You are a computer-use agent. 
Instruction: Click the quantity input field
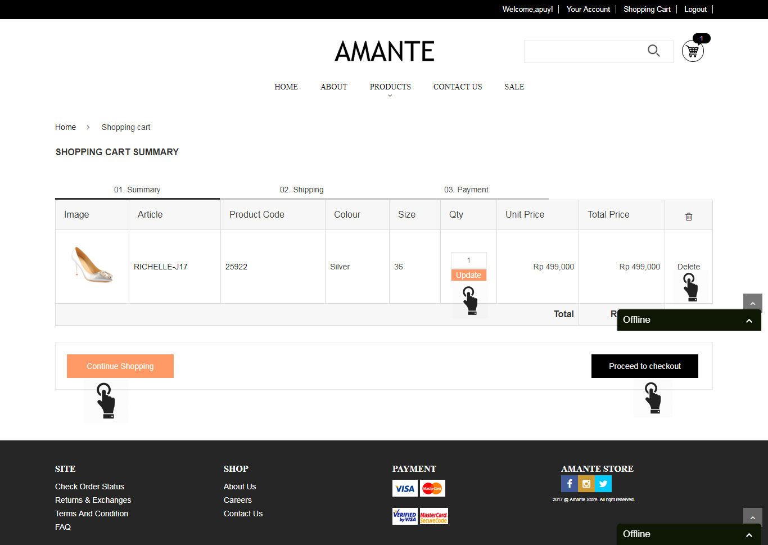click(468, 260)
